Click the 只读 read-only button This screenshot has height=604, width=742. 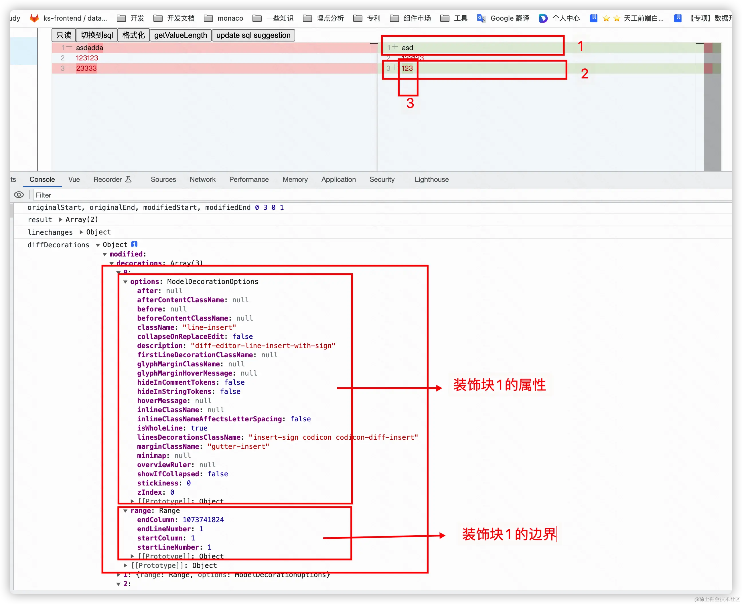[x=64, y=35]
